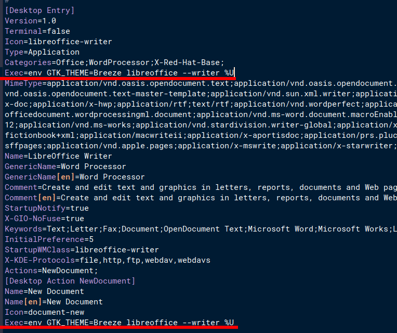Click the GenericName[en]=Word Processor line
397x333 pixels.
[x=75, y=176]
